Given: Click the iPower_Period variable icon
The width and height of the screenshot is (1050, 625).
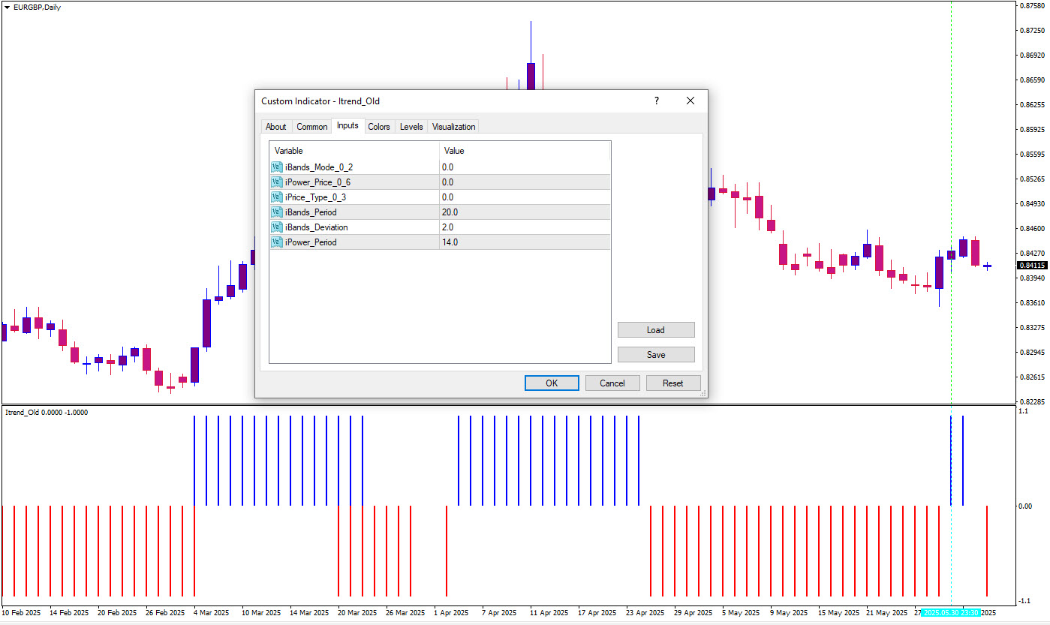Looking at the screenshot, I should coord(277,242).
